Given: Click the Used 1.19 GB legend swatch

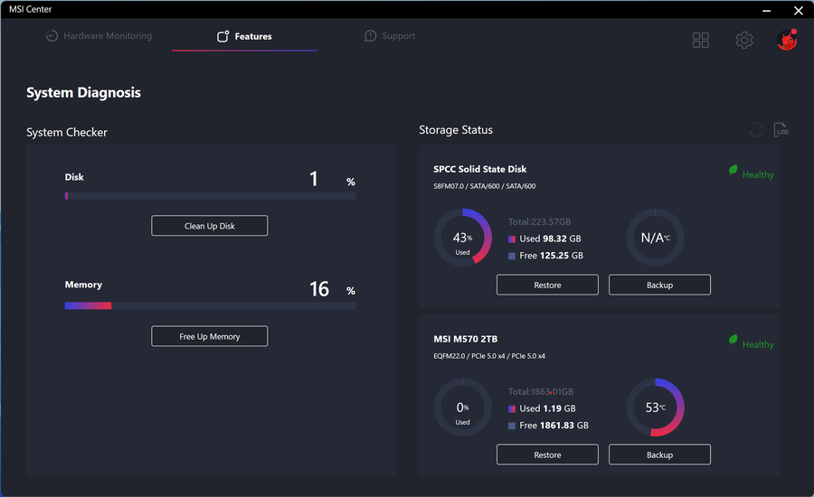Looking at the screenshot, I should pos(512,408).
